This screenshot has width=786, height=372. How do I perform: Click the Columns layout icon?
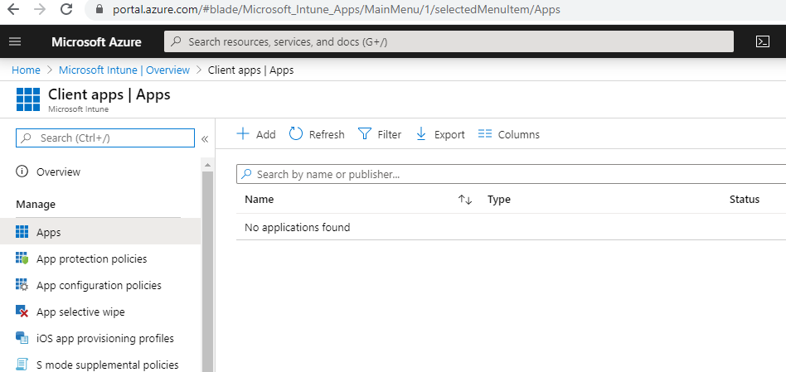[x=485, y=133]
